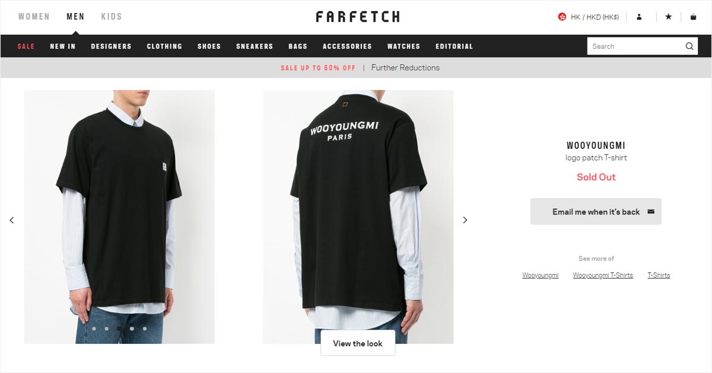This screenshot has height=373, width=712.
Task: Switch to the Women tab
Action: click(x=34, y=17)
